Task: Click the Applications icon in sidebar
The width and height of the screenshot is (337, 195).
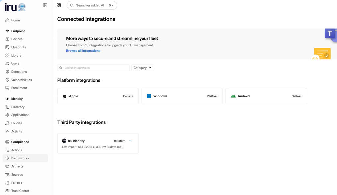Action: point(7,115)
